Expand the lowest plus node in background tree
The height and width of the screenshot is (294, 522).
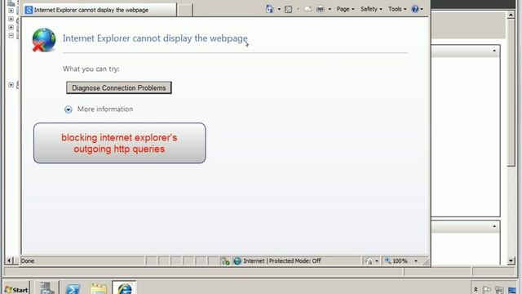pos(11,85)
